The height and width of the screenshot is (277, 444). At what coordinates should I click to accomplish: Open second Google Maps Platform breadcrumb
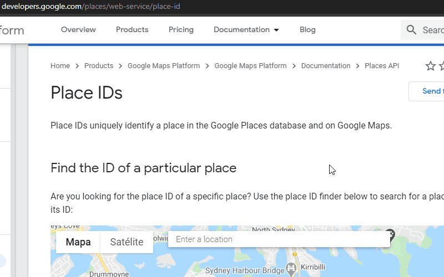pyautogui.click(x=250, y=65)
